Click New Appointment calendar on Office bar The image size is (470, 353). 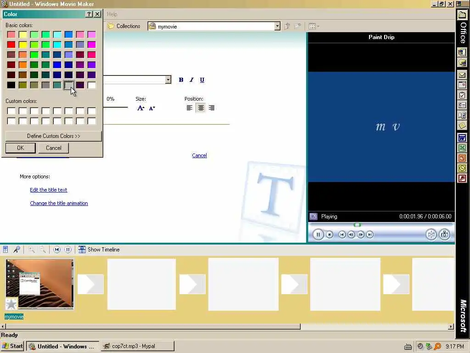[462, 85]
